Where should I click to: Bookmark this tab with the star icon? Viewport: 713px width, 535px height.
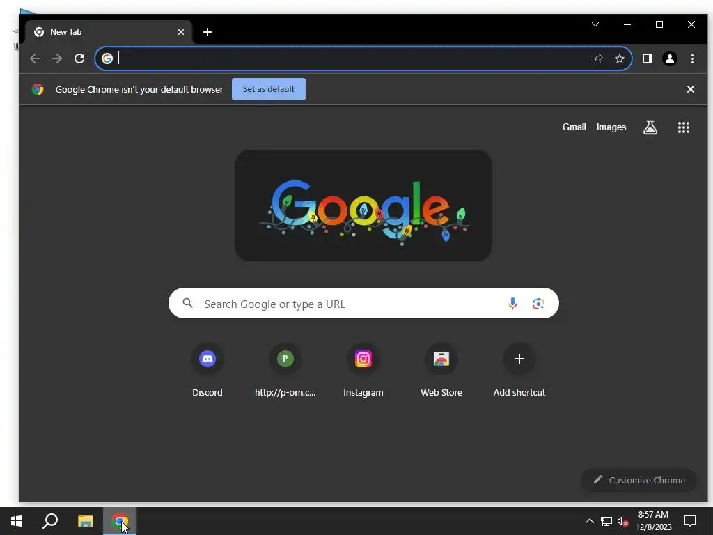coord(619,59)
